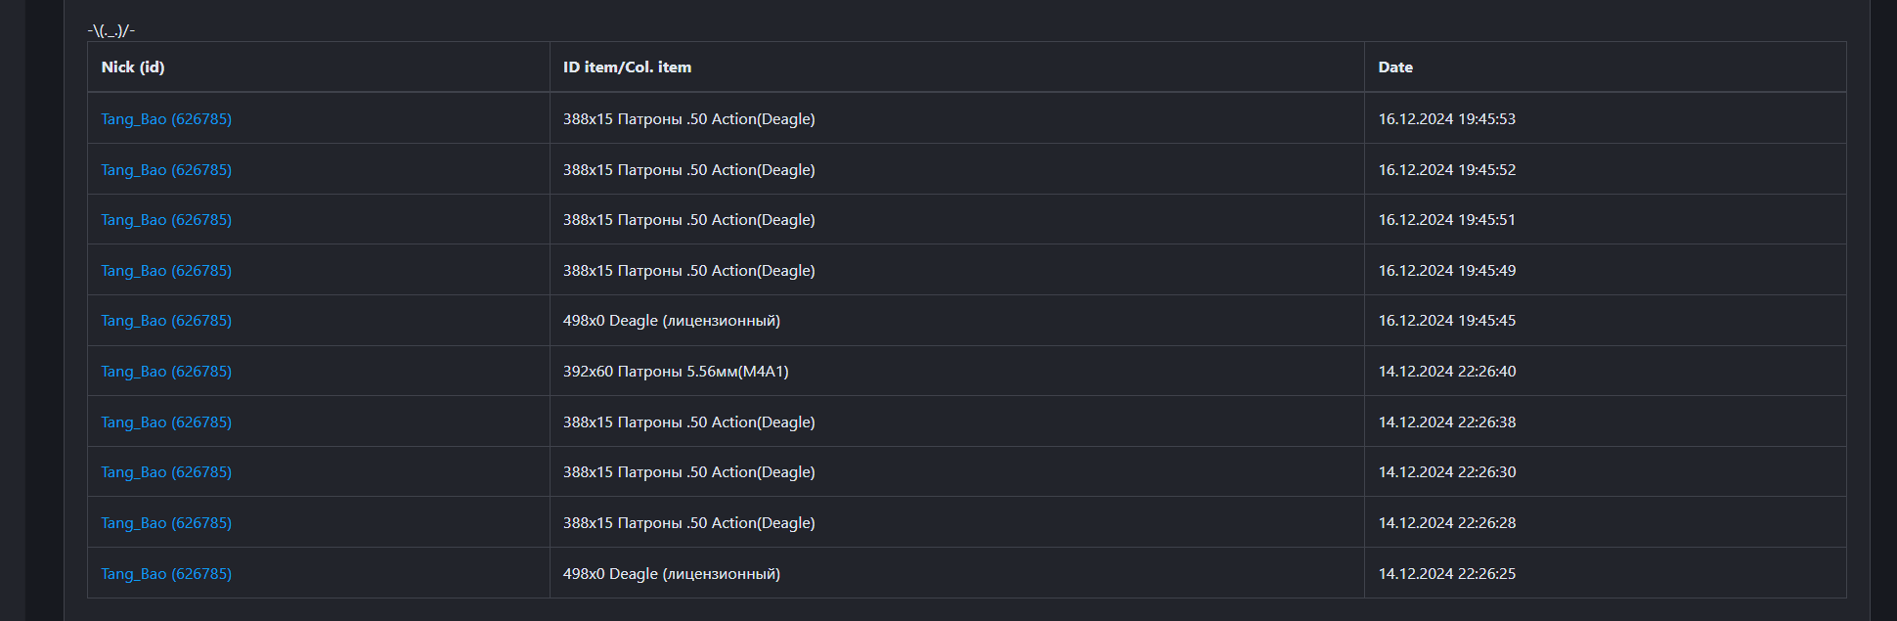This screenshot has height=621, width=1897.
Task: Click Tang_Bao link dated 16.12.2024 19:45:51
Action: 166,220
